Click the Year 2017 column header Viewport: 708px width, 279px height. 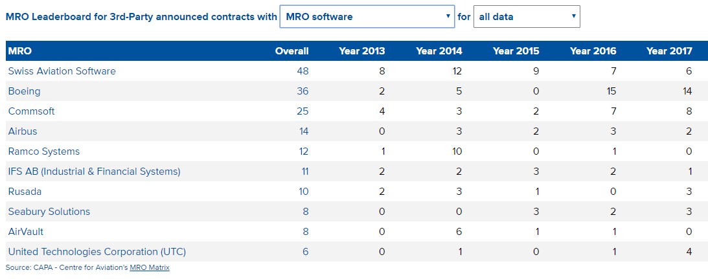pyautogui.click(x=669, y=51)
